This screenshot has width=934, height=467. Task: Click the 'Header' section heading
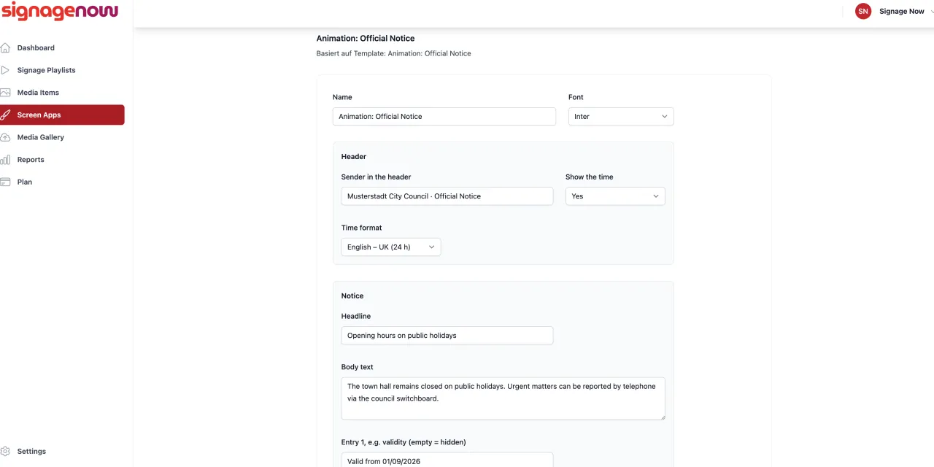(354, 157)
